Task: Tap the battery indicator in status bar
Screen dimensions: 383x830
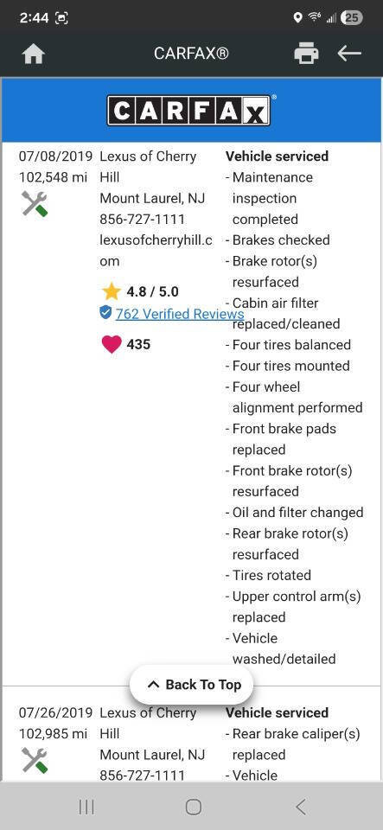Action: click(352, 17)
